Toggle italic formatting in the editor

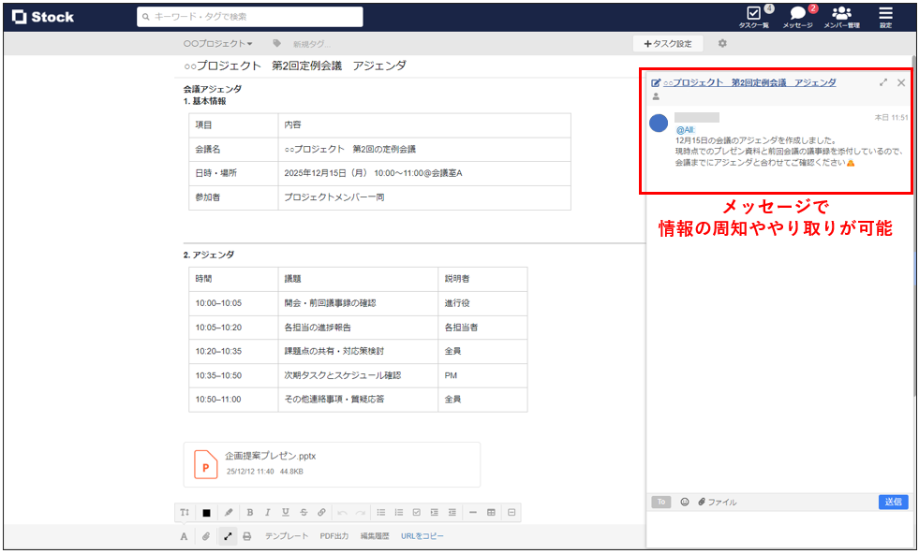(x=267, y=512)
